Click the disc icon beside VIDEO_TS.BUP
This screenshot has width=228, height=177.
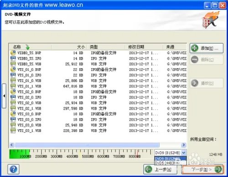click(13, 53)
